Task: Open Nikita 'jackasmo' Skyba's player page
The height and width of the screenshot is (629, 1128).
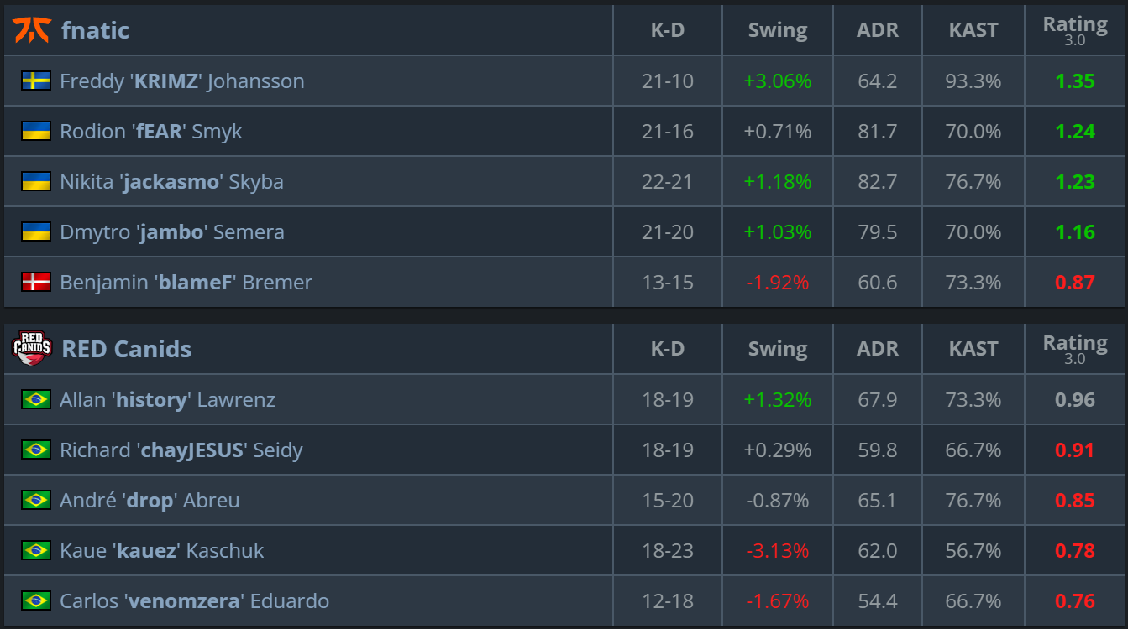Action: click(171, 182)
